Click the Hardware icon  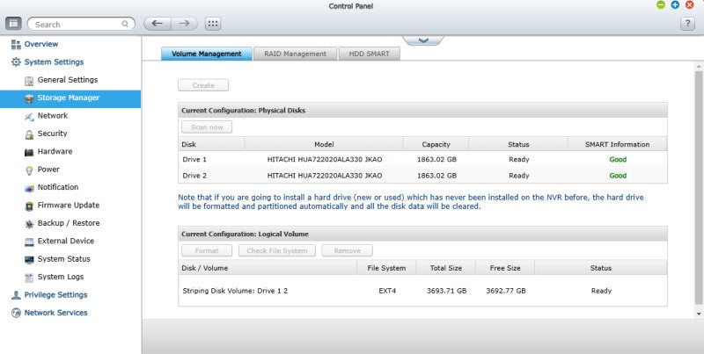29,152
